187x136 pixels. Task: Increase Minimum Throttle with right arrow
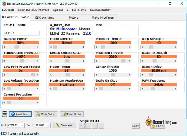[x=129, y=47]
